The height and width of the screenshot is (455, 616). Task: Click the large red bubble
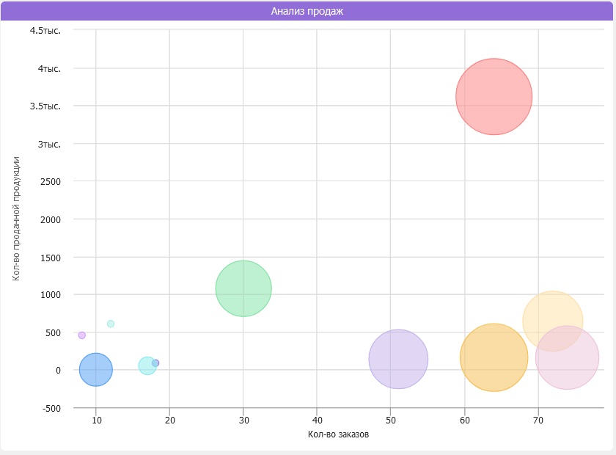[494, 96]
